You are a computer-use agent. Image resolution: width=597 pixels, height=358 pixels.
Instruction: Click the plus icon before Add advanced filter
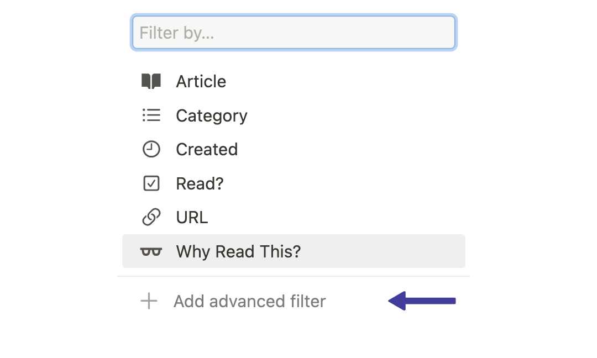coord(148,301)
